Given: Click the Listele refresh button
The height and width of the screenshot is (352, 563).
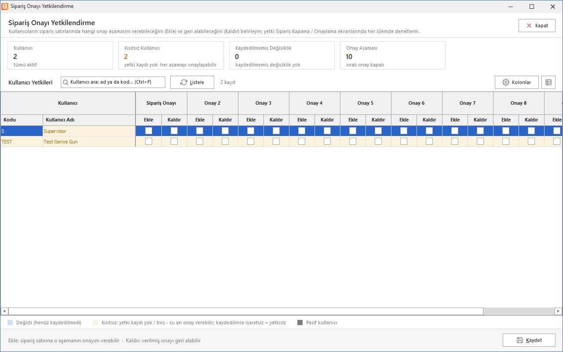Looking at the screenshot, I should tap(192, 82).
